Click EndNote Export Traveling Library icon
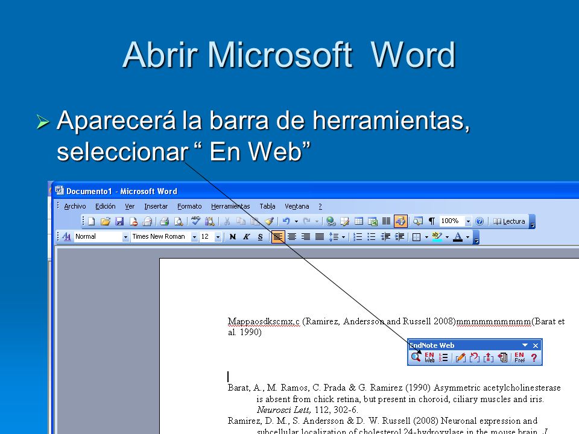Image resolution: width=579 pixels, height=434 pixels. (502, 357)
